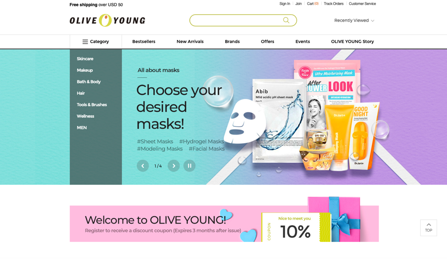Open the Cart link
This screenshot has height=259, width=447.
pyautogui.click(x=313, y=4)
